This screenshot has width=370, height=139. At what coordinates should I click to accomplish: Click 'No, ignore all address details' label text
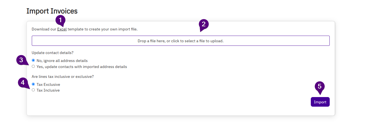[62, 61]
